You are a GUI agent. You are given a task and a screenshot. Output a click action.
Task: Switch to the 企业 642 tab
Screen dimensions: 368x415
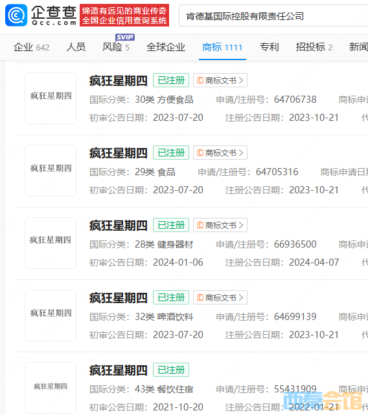pyautogui.click(x=32, y=47)
